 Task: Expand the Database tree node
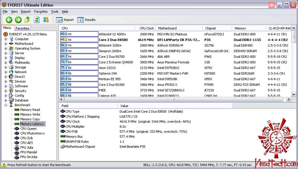6,100
